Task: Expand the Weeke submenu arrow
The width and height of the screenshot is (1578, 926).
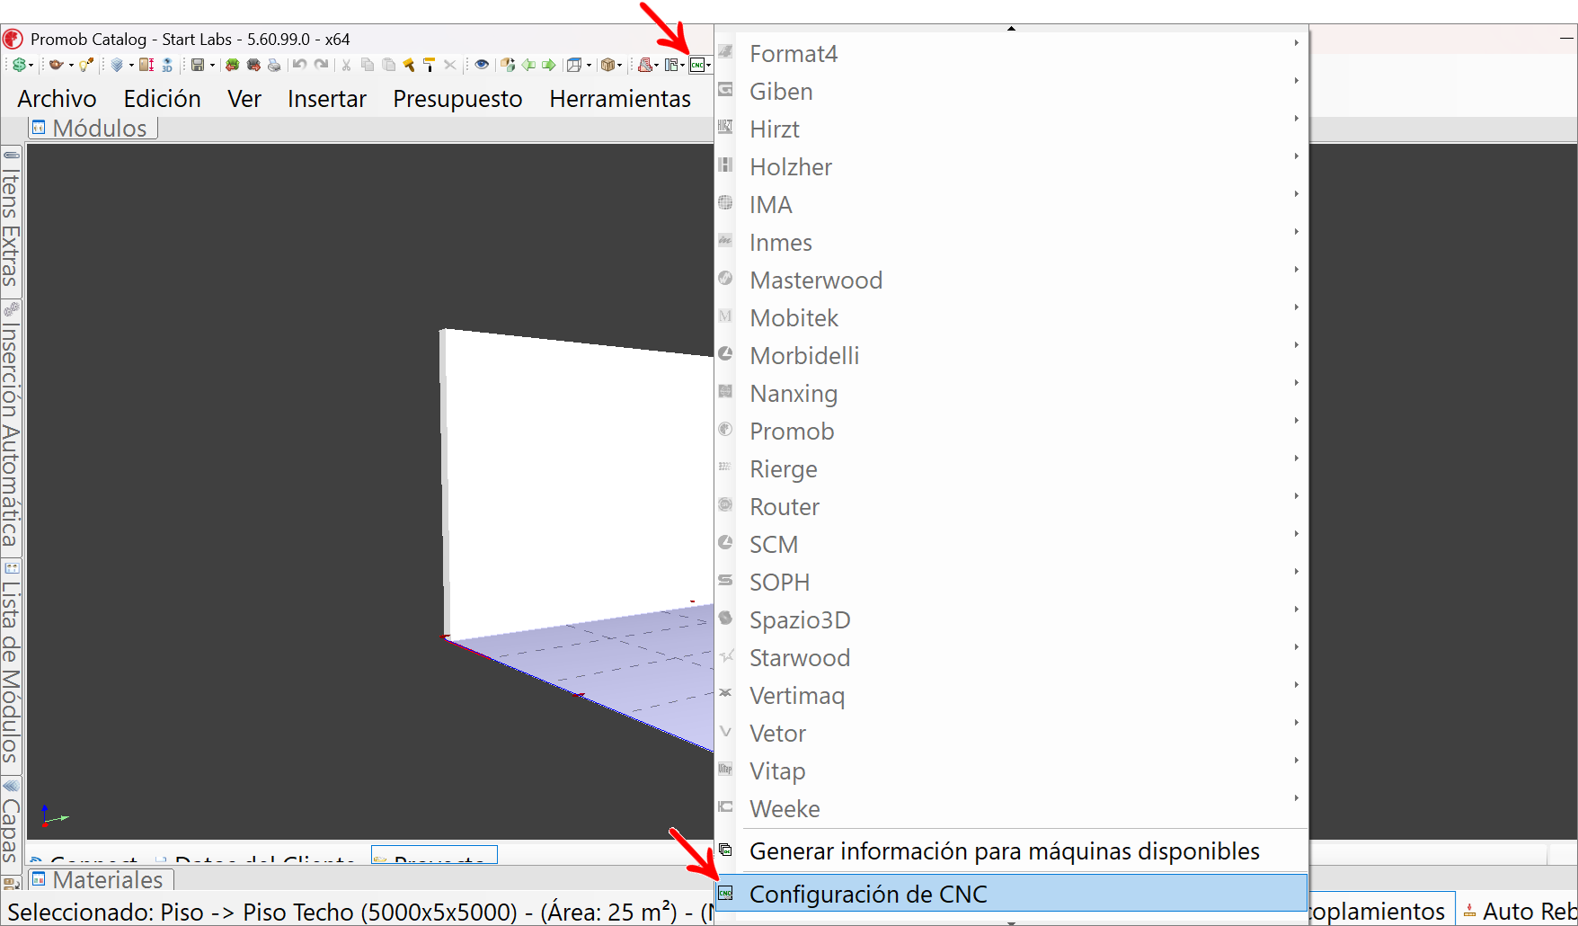Action: [1296, 797]
